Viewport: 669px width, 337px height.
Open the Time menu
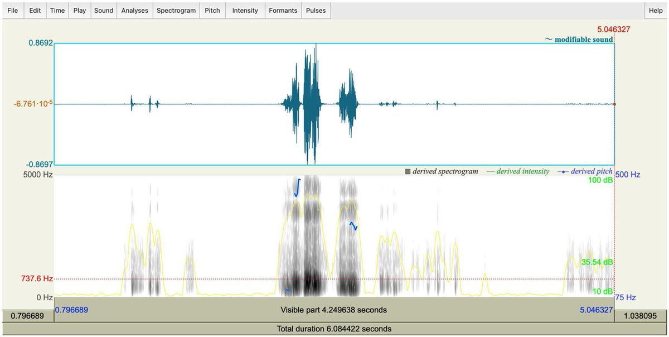[x=57, y=10]
